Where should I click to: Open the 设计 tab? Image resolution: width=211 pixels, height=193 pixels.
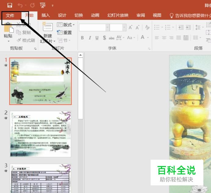[x=62, y=15]
